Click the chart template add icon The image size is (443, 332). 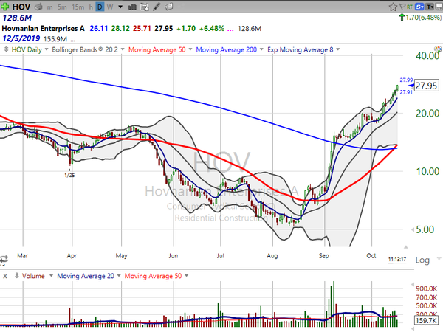pos(145,7)
